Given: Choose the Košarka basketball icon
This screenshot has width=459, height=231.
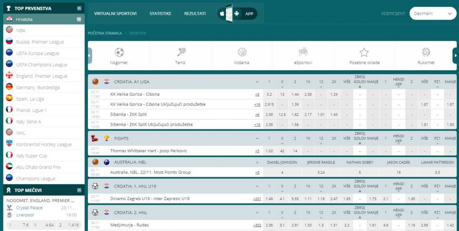Looking at the screenshot, I should pyautogui.click(x=242, y=52).
